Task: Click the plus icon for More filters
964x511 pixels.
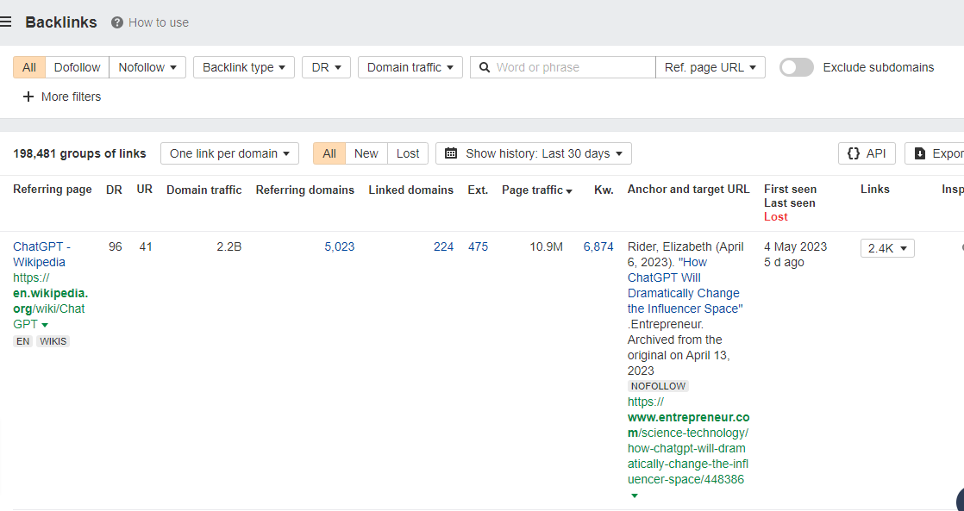Action: point(28,97)
